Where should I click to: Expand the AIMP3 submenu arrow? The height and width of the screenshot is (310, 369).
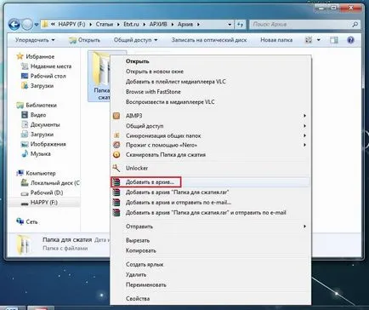tap(304, 116)
